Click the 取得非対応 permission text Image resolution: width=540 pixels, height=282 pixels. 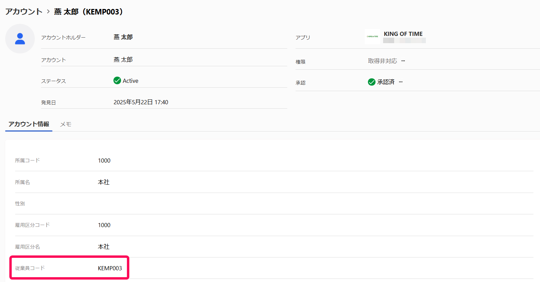pos(382,61)
